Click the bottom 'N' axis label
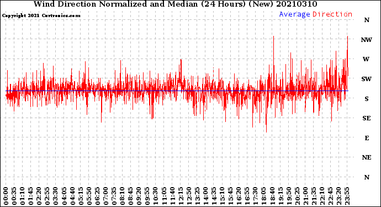 367,177
